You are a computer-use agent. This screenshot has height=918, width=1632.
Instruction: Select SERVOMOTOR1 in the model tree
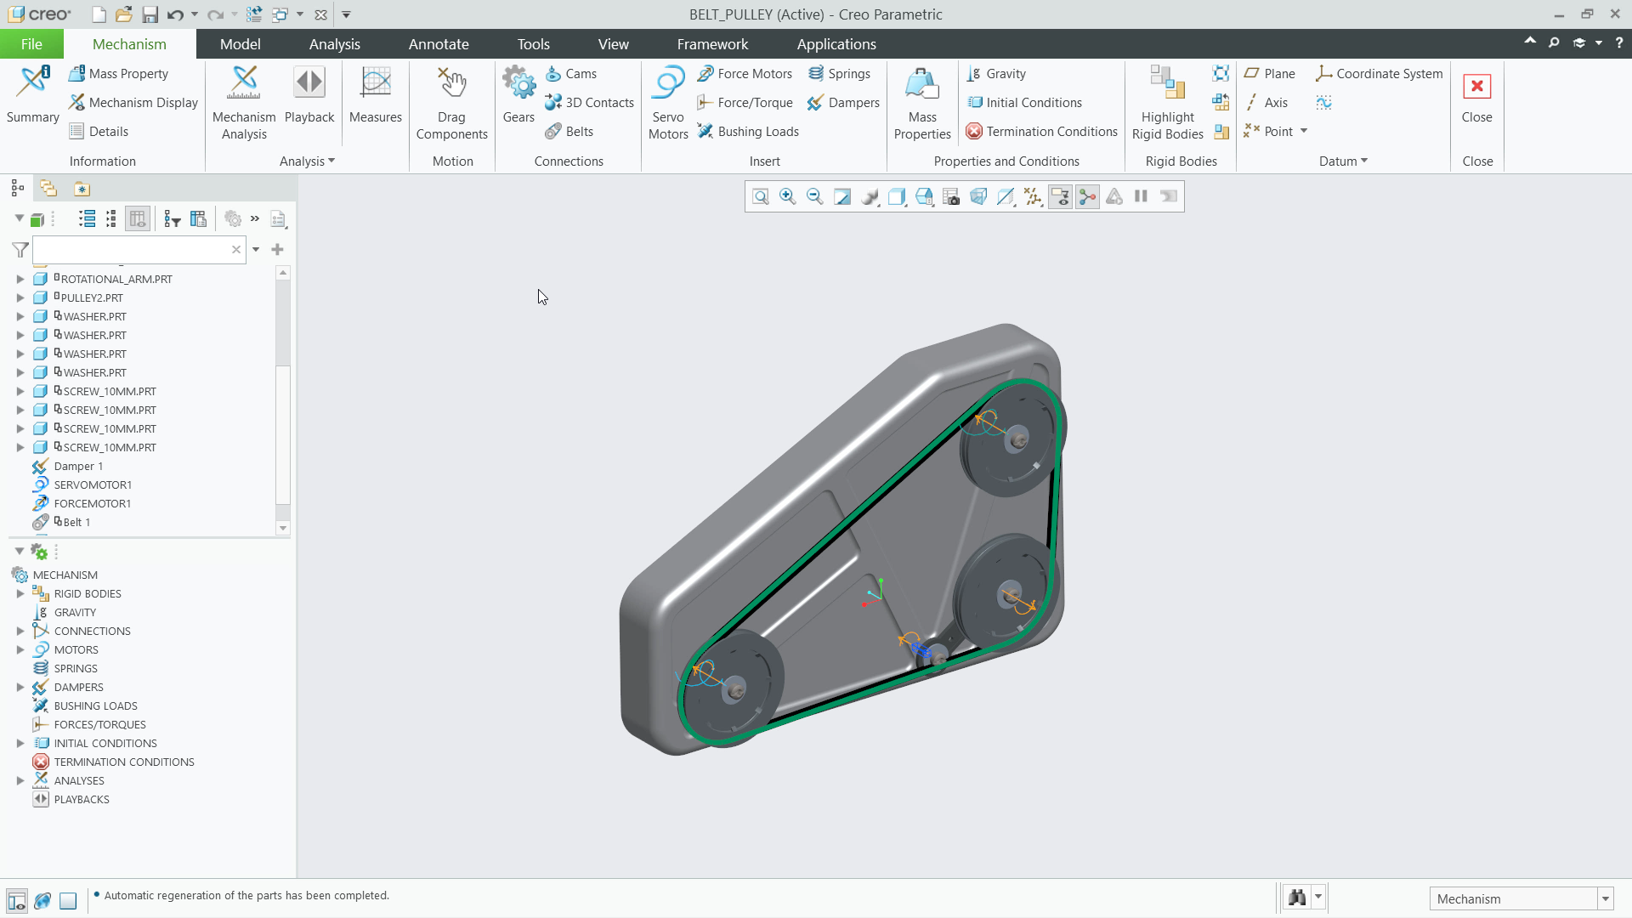[92, 484]
